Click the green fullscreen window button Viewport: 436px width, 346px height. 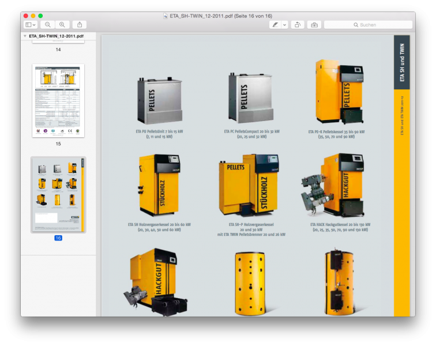click(x=40, y=16)
